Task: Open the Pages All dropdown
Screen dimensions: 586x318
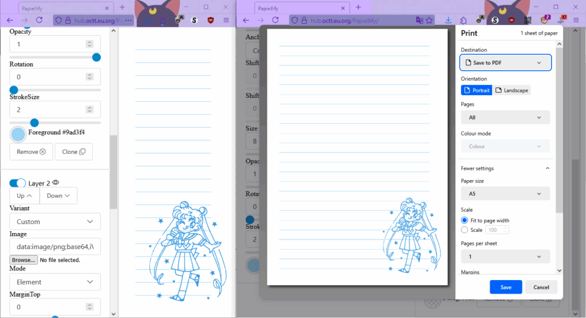Action: tap(505, 117)
